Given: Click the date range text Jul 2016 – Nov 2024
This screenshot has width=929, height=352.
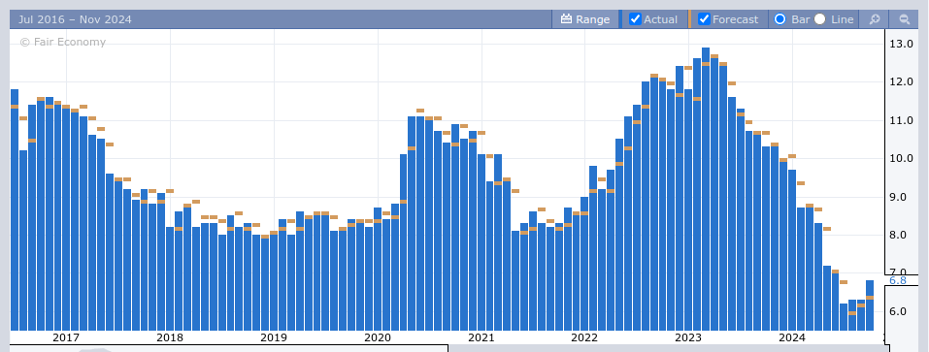Looking at the screenshot, I should coord(76,19).
